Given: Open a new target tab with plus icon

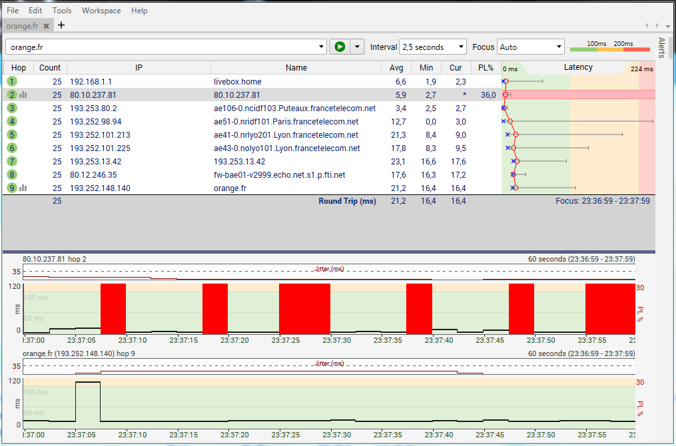Looking at the screenshot, I should point(61,25).
